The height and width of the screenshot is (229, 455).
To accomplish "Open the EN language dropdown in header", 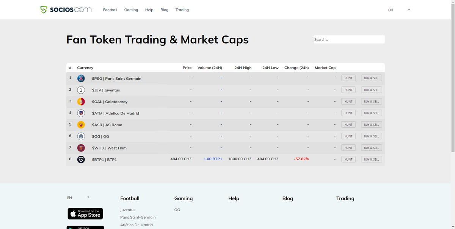I will (399, 10).
